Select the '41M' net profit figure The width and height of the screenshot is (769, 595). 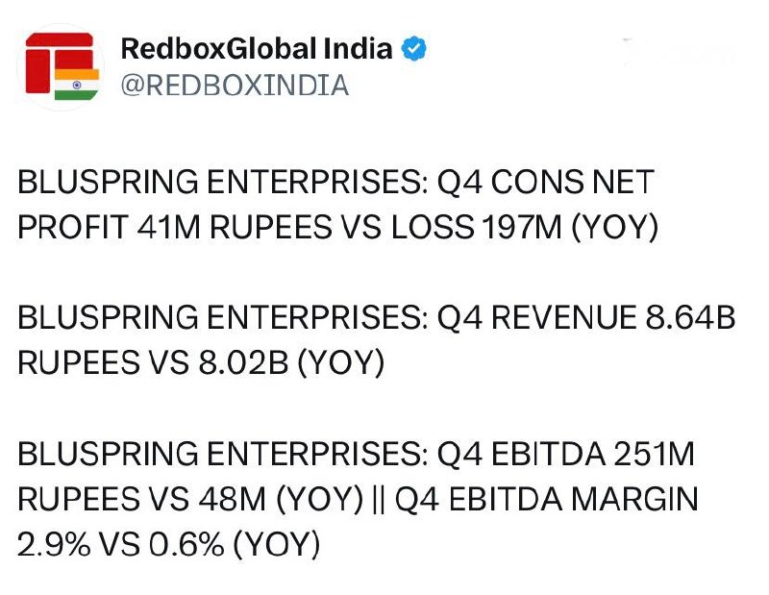click(169, 227)
